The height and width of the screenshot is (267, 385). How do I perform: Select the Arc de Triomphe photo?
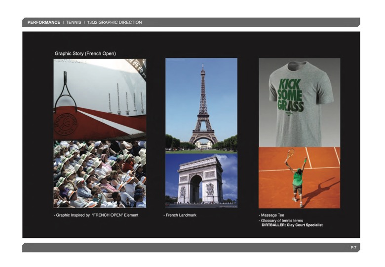tap(201, 180)
